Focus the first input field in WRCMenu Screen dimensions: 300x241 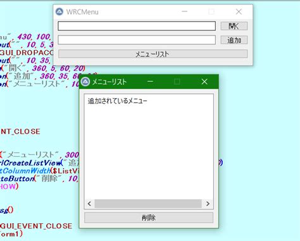(x=137, y=26)
